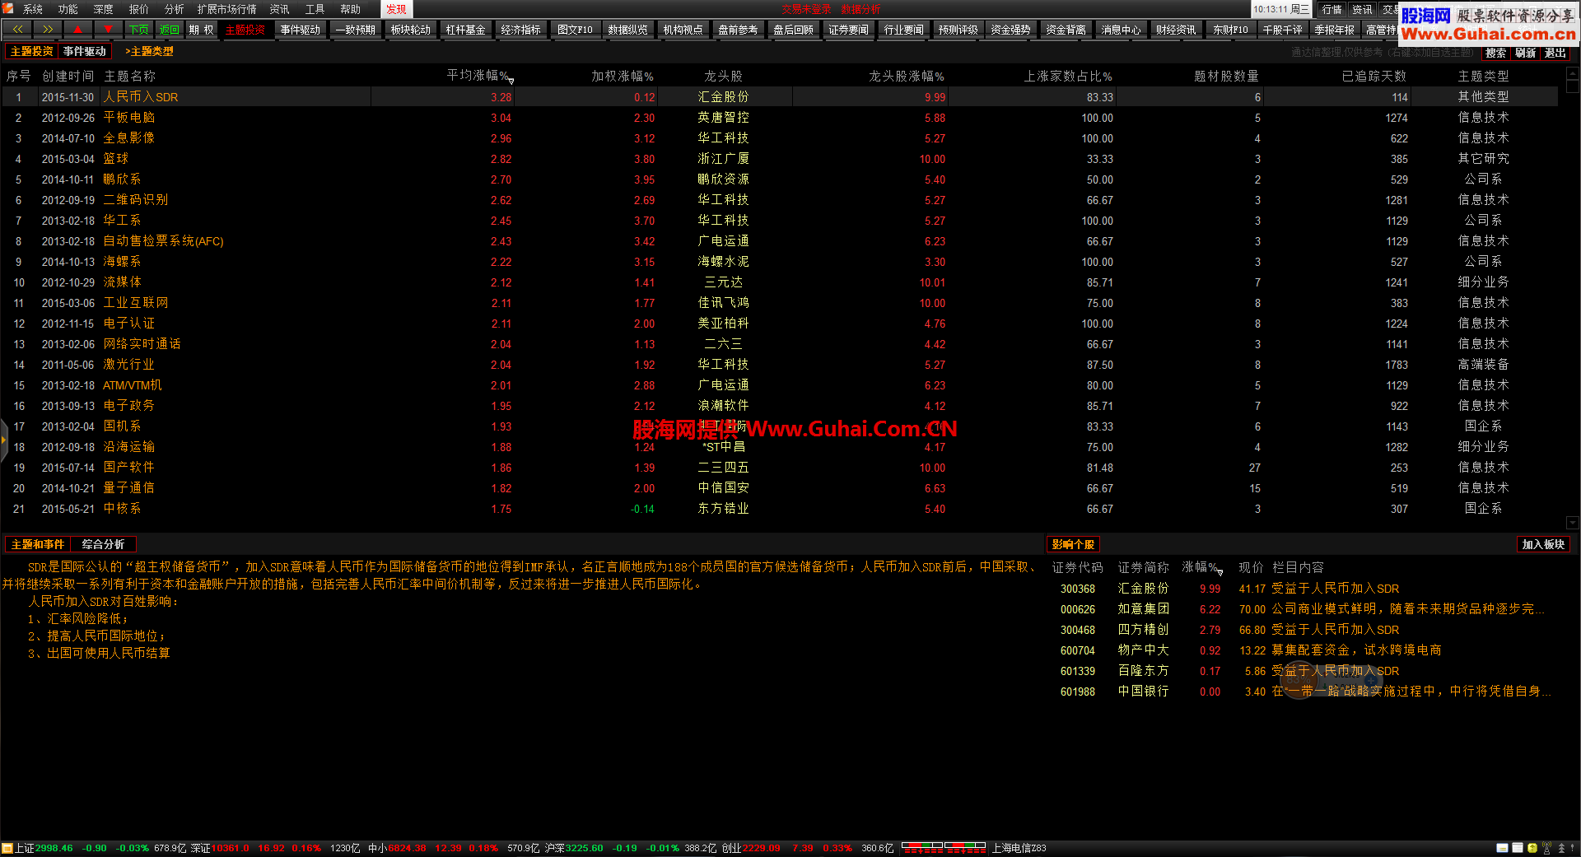
Task: Click the 龙头股涨幅% column header
Action: (x=906, y=76)
